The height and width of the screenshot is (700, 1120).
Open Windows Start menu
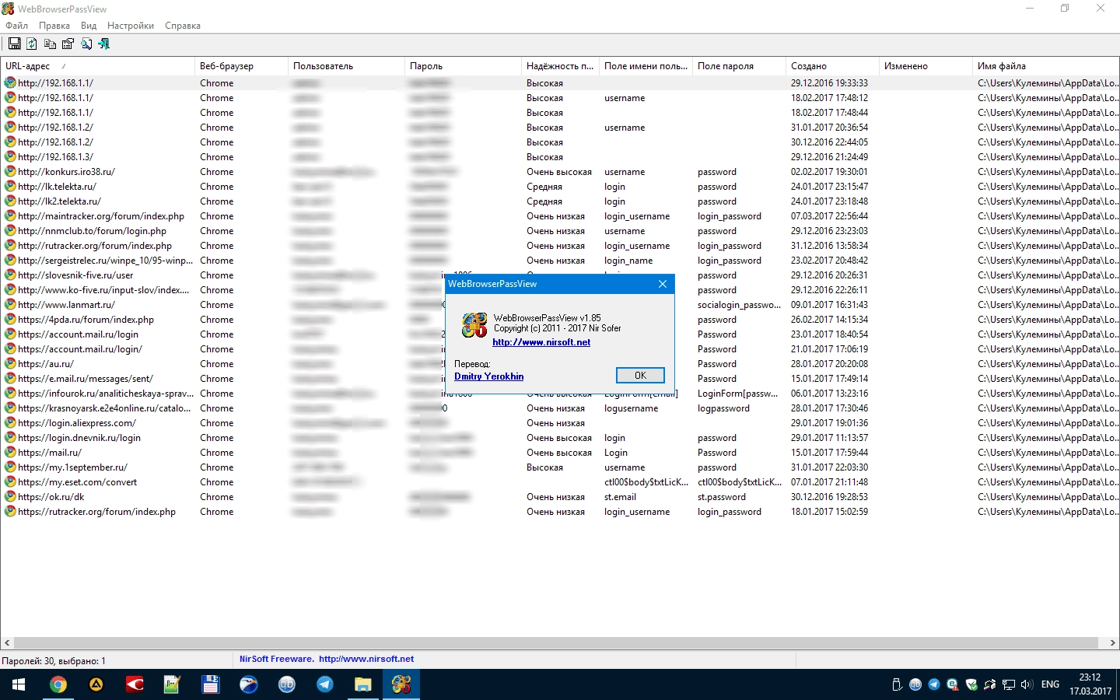click(19, 684)
